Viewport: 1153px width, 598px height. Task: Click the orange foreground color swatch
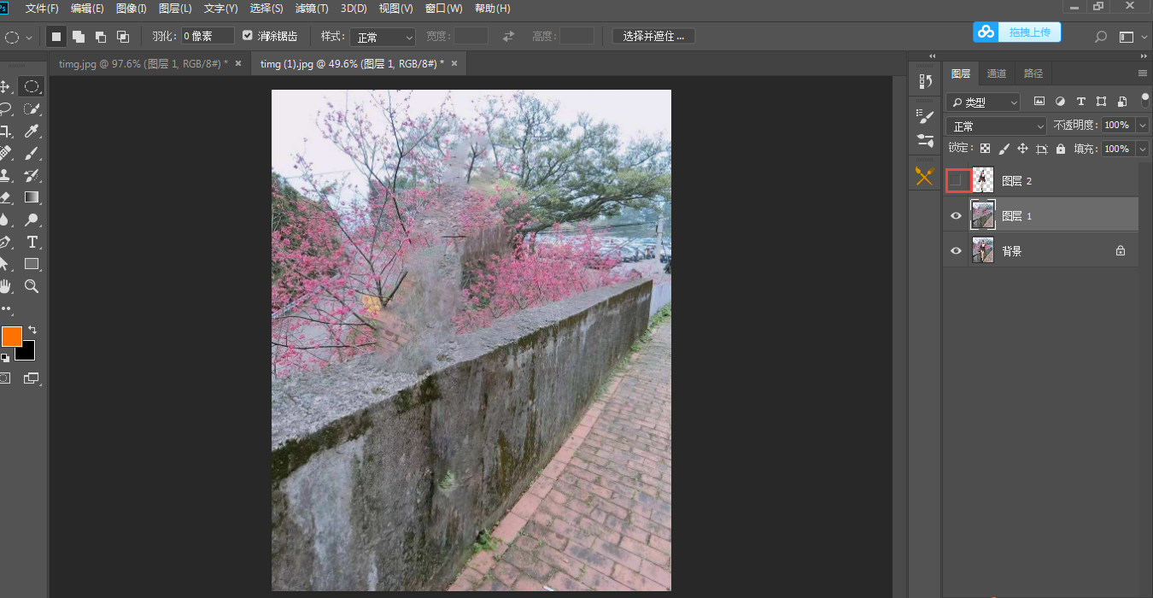coord(11,336)
